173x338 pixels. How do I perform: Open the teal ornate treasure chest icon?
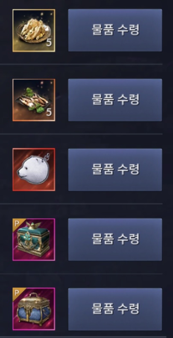(x=34, y=239)
